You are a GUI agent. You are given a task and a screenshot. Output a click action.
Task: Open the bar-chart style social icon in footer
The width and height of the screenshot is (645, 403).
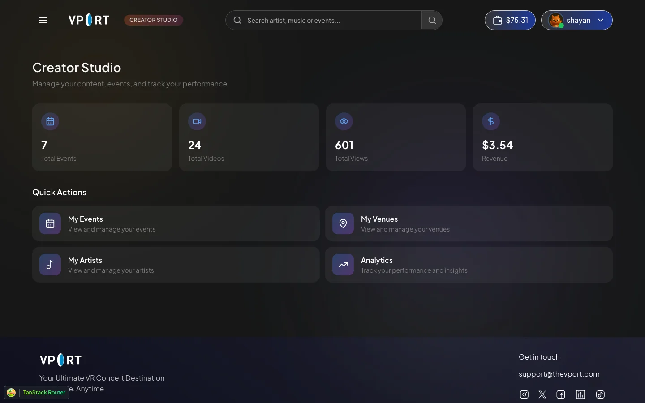580,394
